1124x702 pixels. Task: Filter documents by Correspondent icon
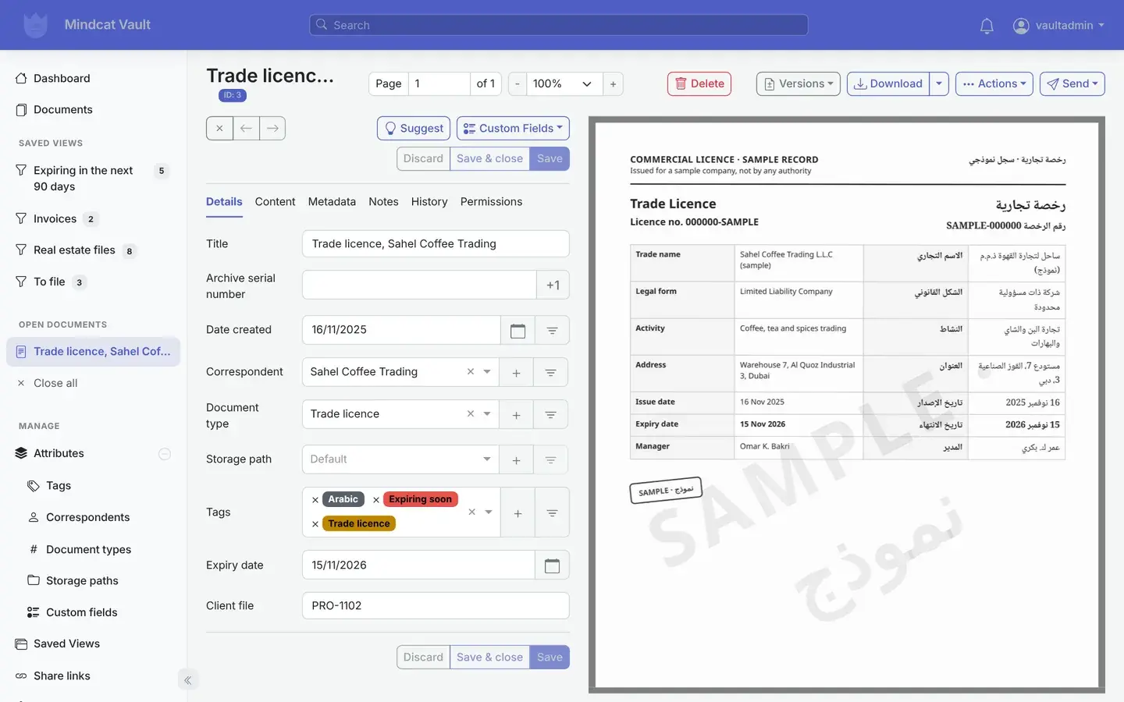tap(550, 373)
